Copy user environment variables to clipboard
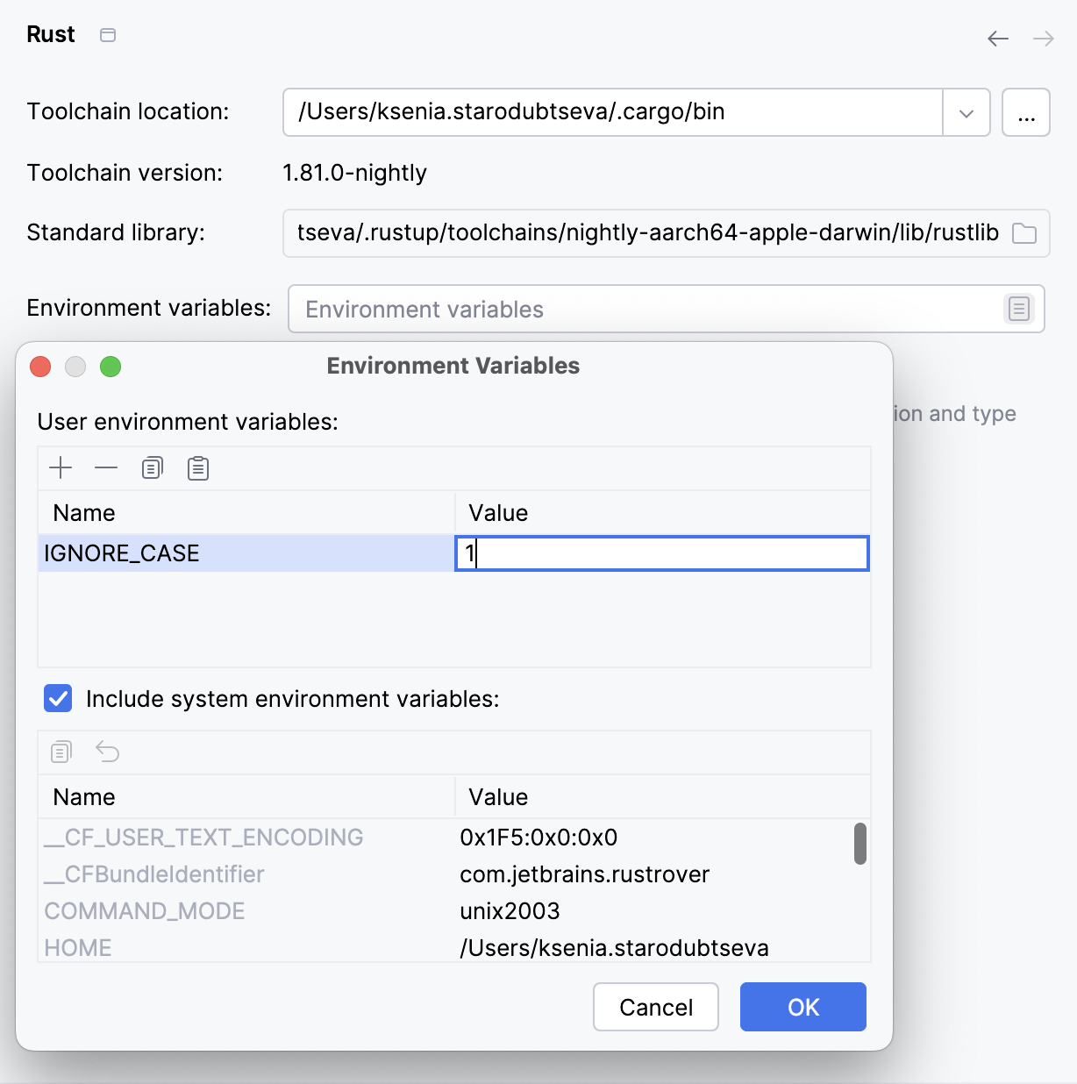The height and width of the screenshot is (1084, 1077). click(x=153, y=467)
